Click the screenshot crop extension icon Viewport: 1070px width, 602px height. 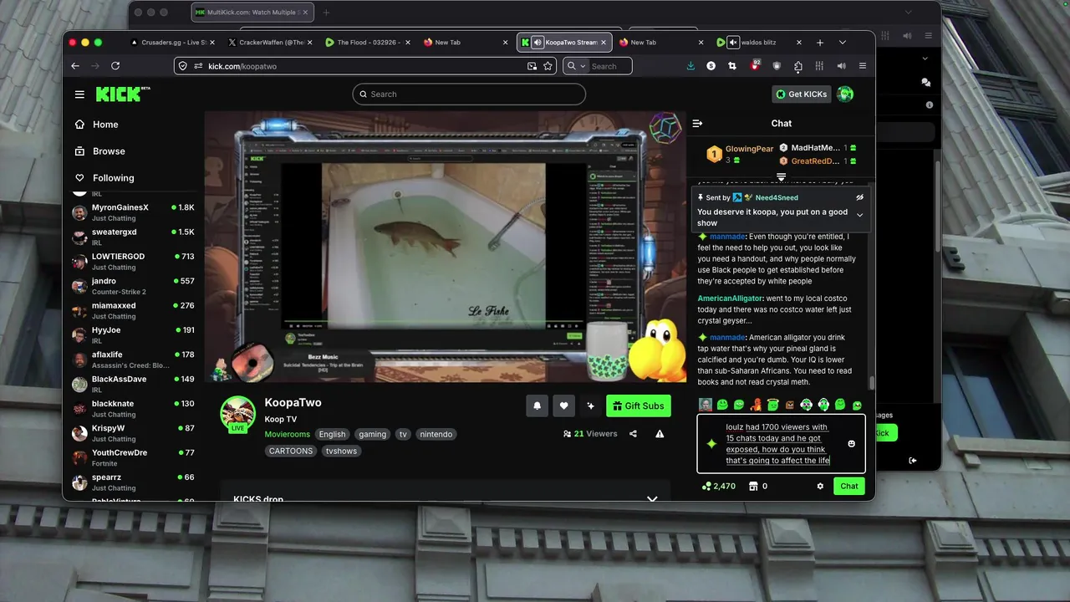pyautogui.click(x=732, y=66)
